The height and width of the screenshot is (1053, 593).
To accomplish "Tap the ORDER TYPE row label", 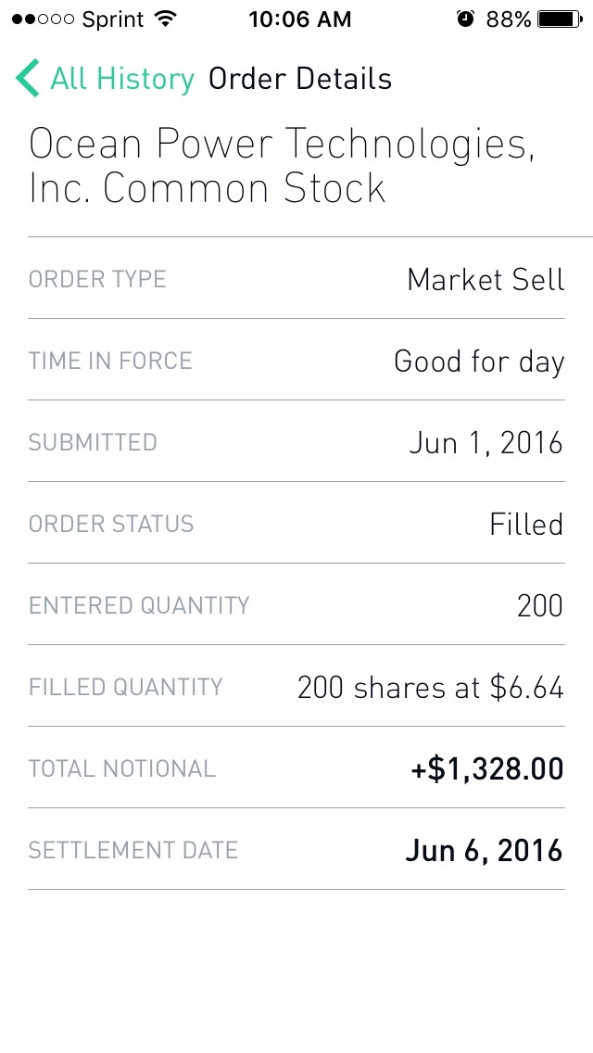I will point(97,279).
